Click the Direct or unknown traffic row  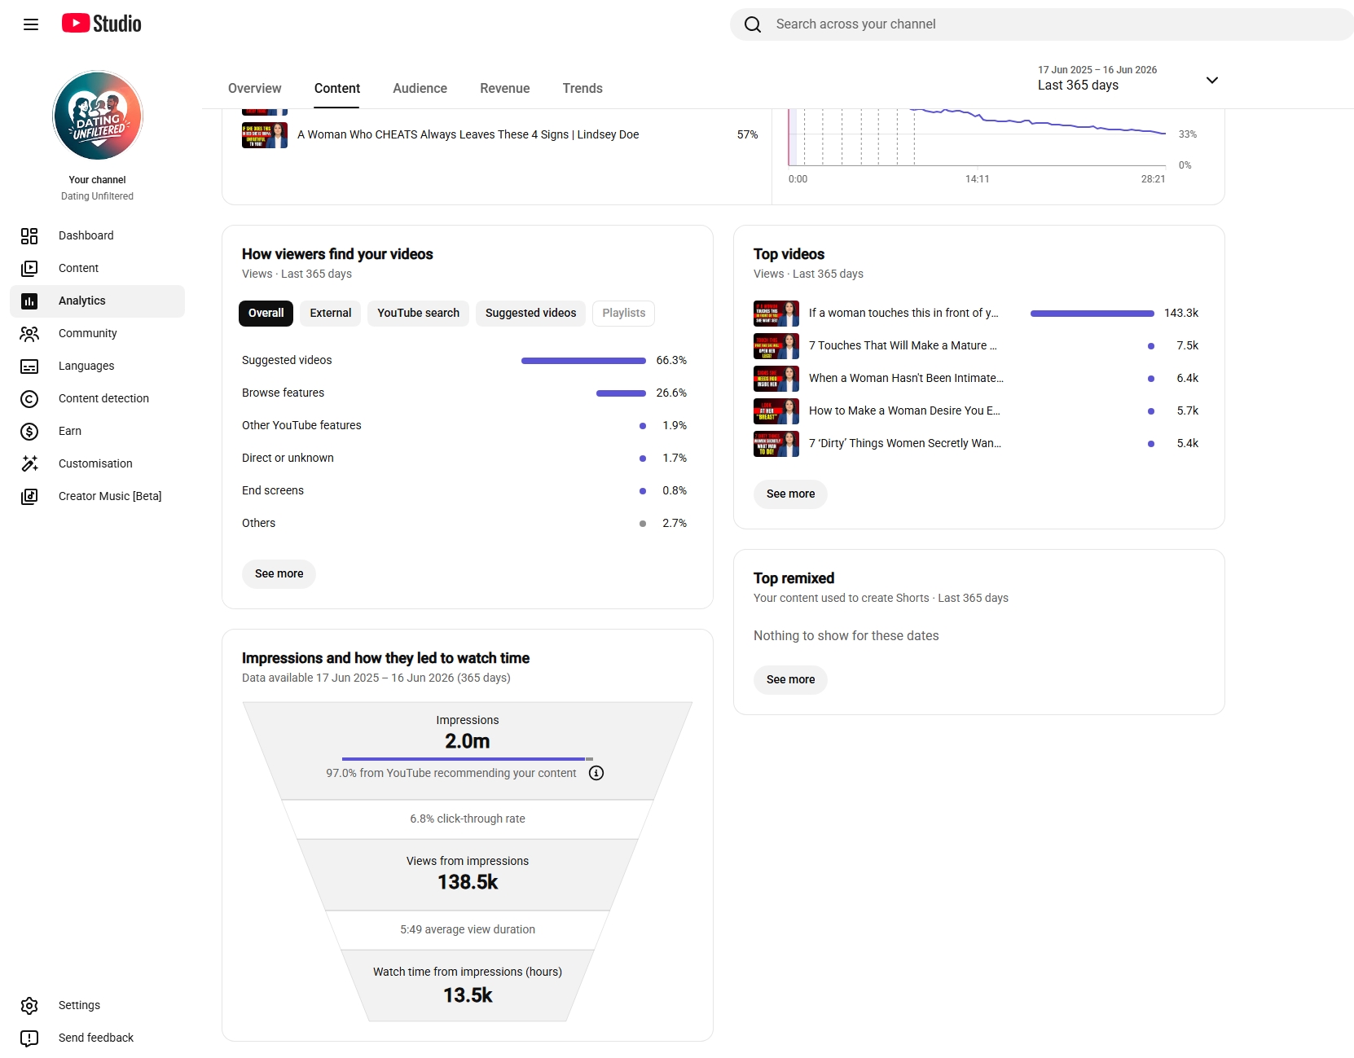[x=464, y=459]
